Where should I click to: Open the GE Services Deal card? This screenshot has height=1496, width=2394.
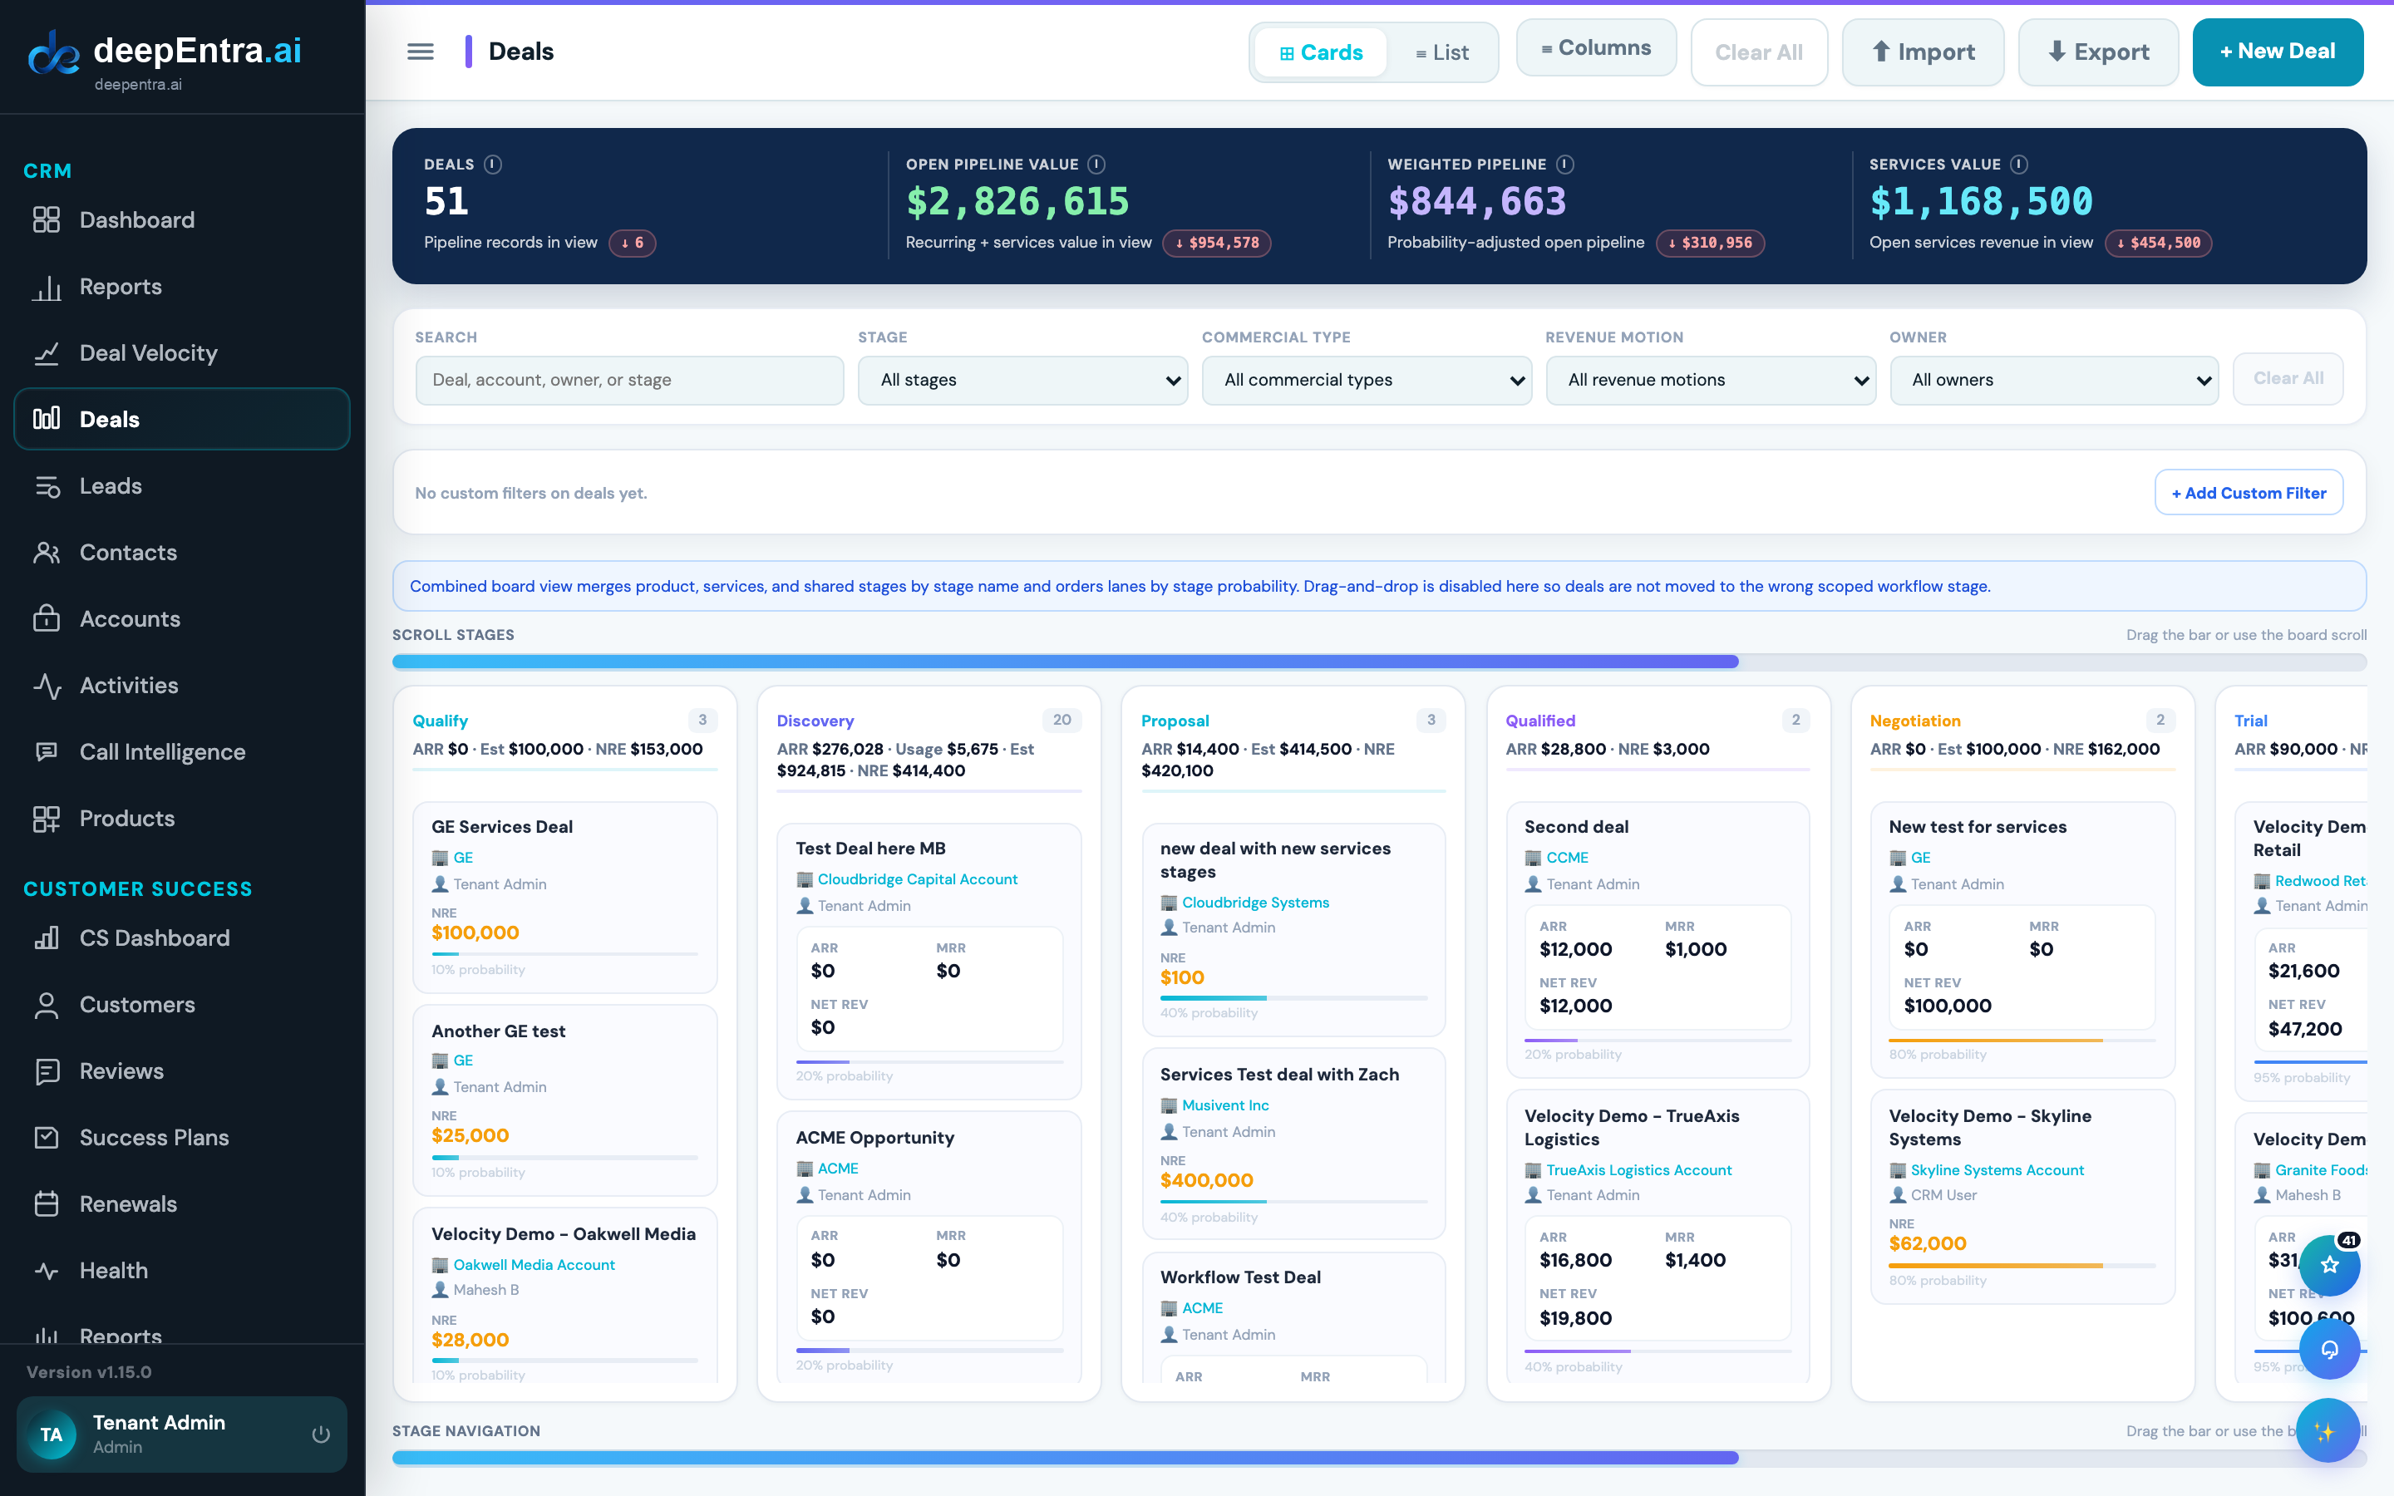[x=565, y=897]
